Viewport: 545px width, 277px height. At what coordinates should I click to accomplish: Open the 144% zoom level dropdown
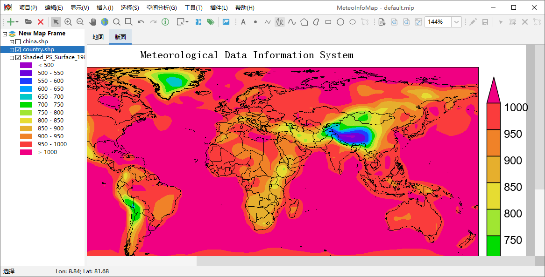pyautogui.click(x=456, y=22)
